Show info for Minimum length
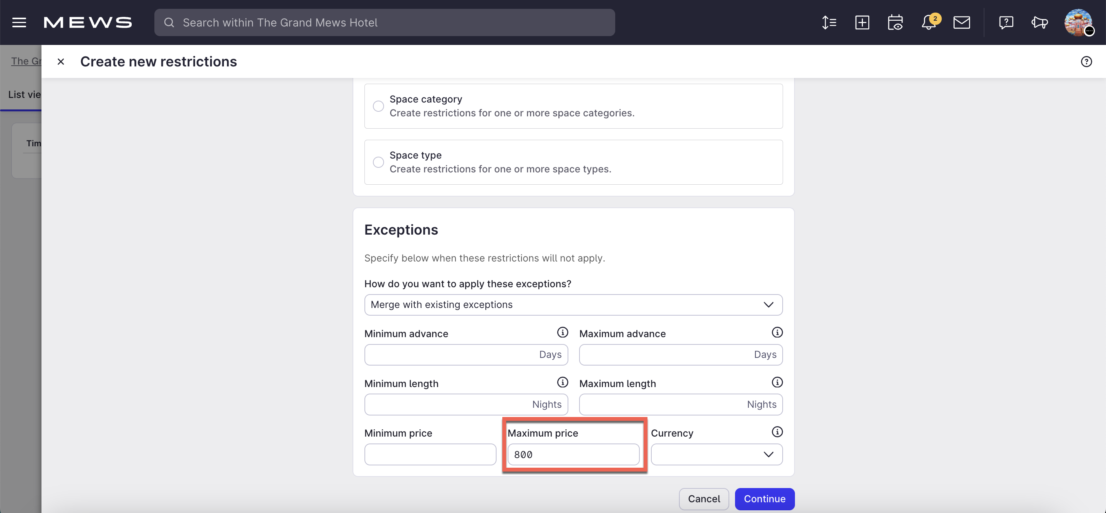 (x=563, y=382)
